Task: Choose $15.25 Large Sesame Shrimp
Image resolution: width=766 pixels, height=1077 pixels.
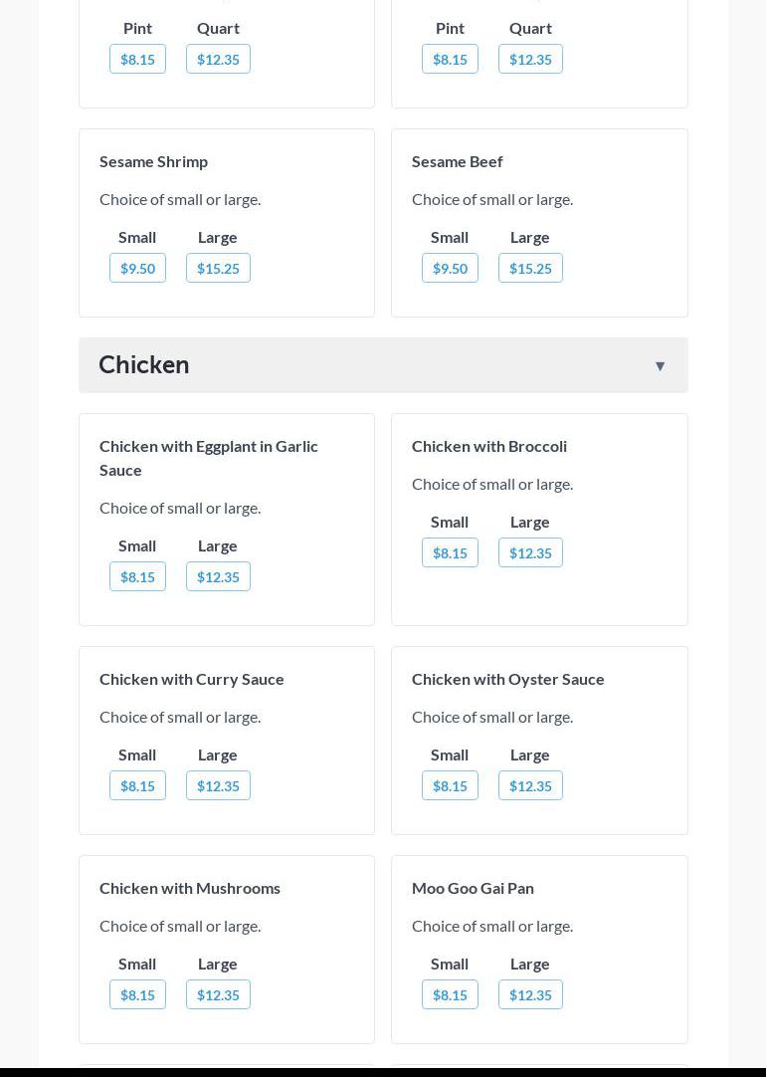Action: pyautogui.click(x=218, y=269)
